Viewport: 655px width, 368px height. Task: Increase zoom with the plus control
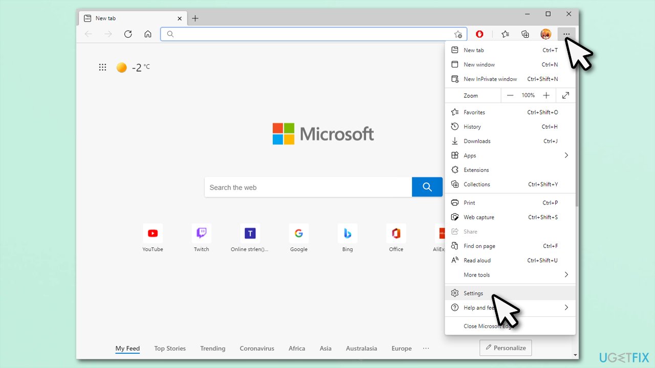coord(546,95)
